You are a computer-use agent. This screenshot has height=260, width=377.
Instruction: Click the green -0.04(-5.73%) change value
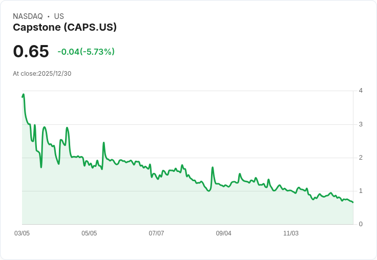(86, 52)
